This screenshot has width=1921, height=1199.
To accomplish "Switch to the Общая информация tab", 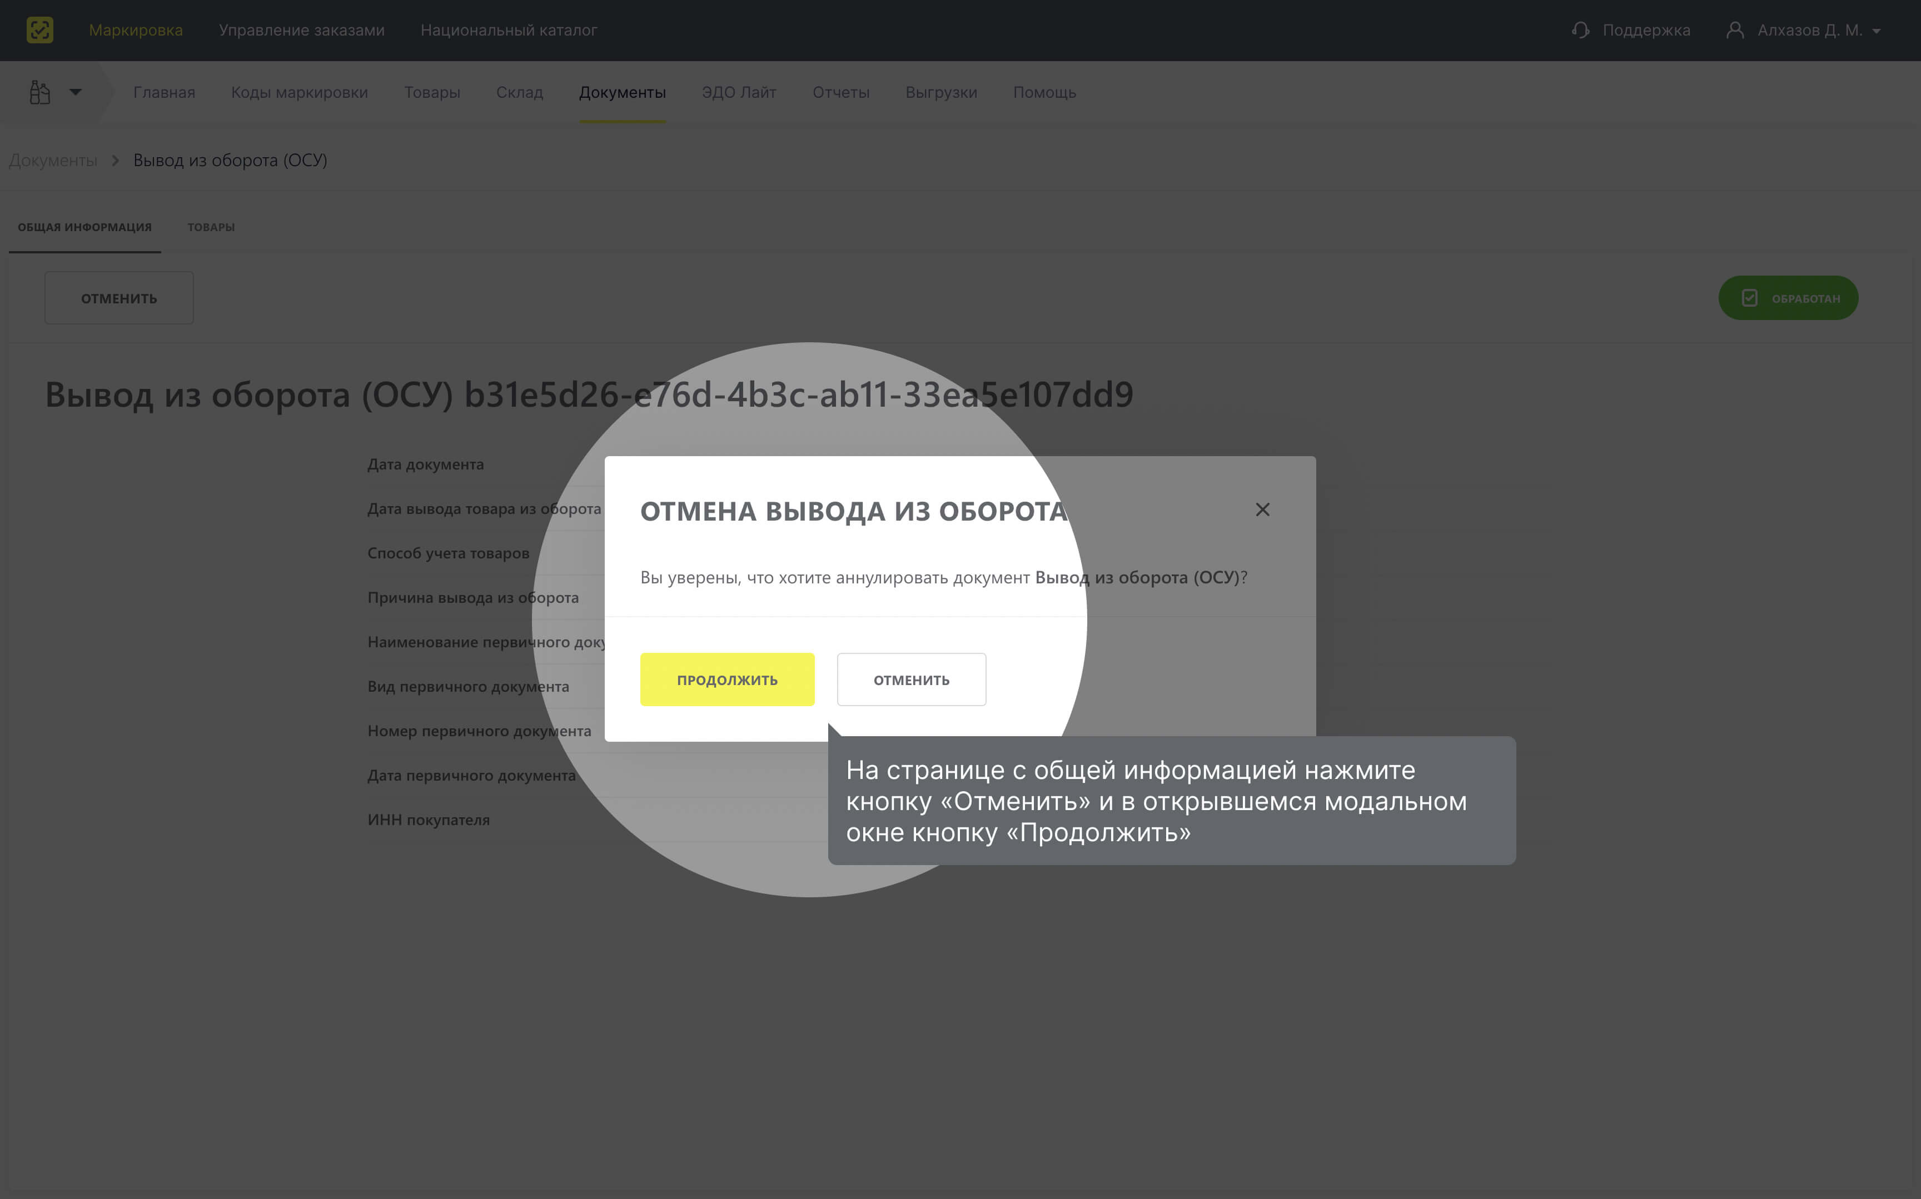I will pyautogui.click(x=85, y=227).
